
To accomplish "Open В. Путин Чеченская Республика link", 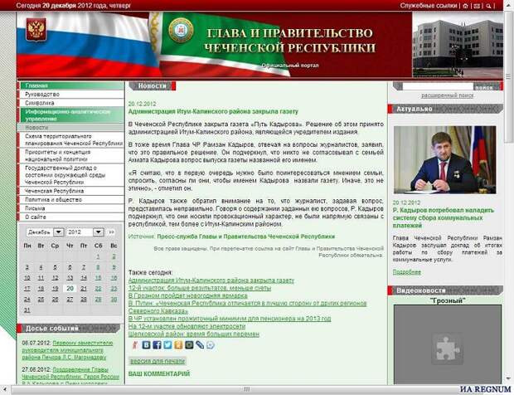I will pos(247,307).
